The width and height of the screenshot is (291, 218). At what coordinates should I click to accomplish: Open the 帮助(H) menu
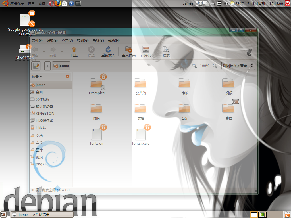(114, 40)
